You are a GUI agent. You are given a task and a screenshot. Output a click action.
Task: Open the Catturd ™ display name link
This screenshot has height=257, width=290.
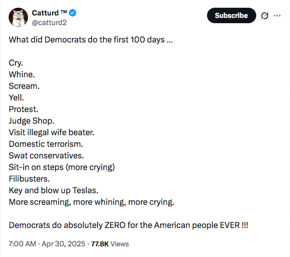pos(49,12)
